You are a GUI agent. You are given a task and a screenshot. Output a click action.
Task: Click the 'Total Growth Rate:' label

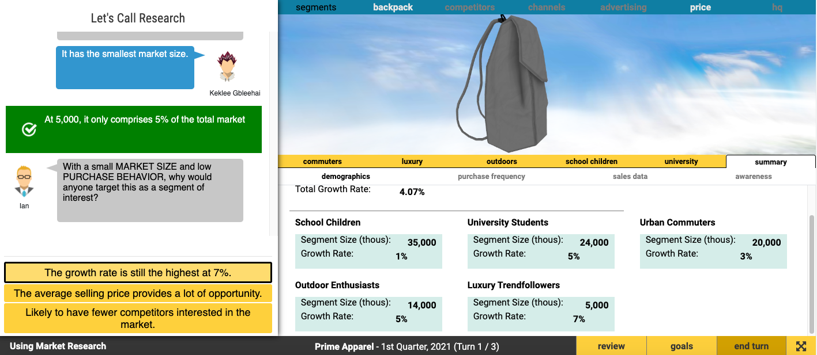tap(333, 189)
